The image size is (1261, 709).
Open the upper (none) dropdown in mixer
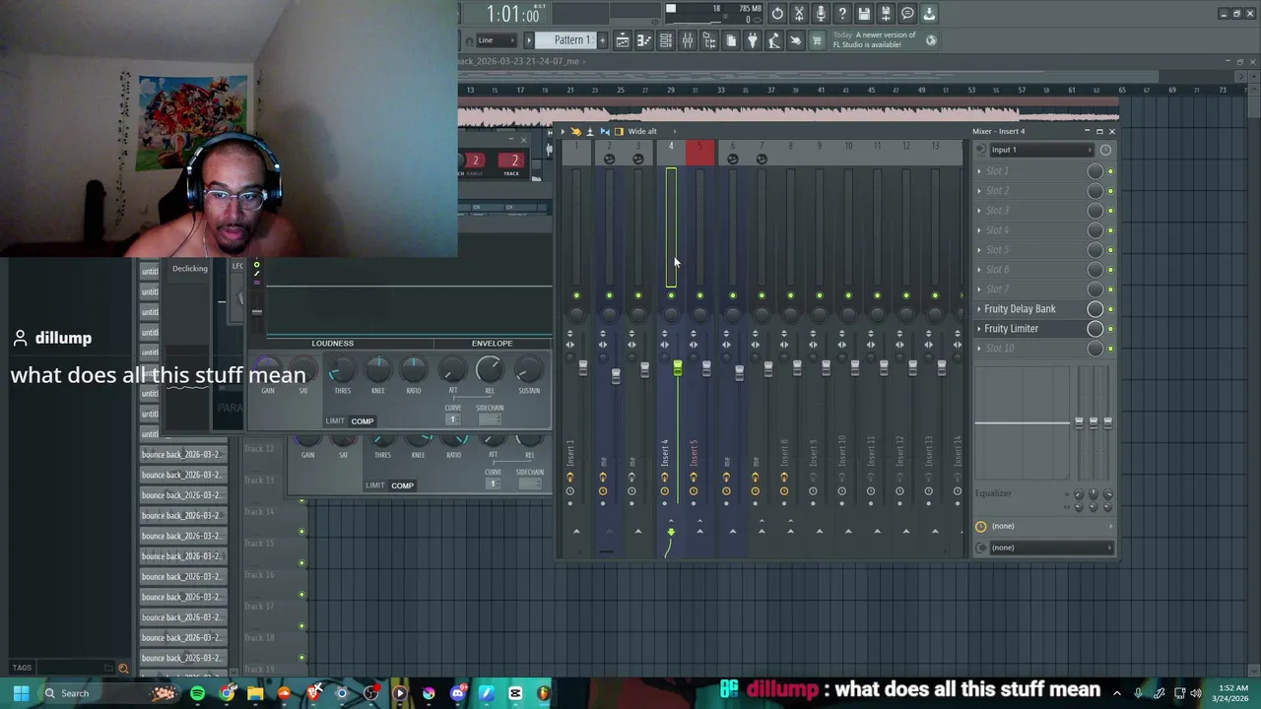[x=1051, y=526]
